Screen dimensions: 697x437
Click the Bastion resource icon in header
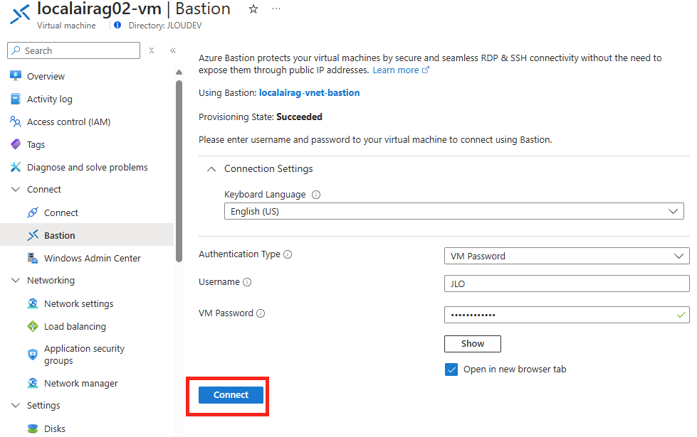pyautogui.click(x=21, y=14)
